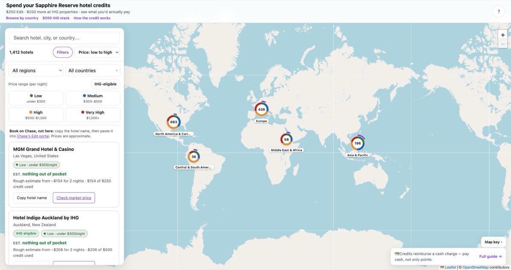This screenshot has width=511, height=270.
Task: Open the help question mark button
Action: (499, 11)
